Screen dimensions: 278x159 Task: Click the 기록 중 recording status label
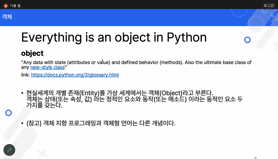(15, 6)
